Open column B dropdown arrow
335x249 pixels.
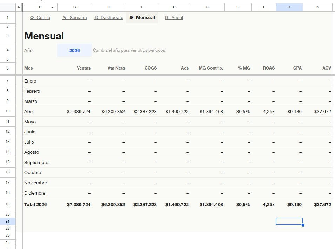point(52,7)
